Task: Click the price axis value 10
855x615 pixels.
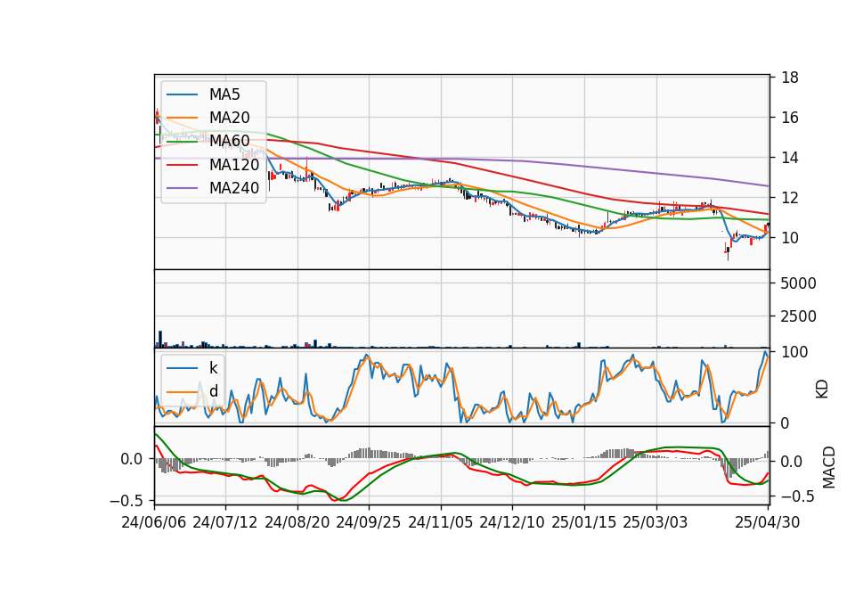Action: coord(790,238)
